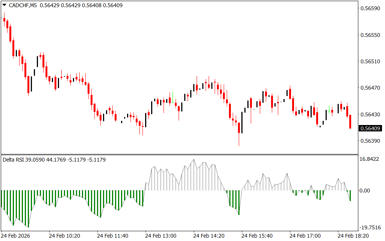385x241 pixels.
Task: Select the 24 Feb 18:20 time label
Action: (x=353, y=236)
